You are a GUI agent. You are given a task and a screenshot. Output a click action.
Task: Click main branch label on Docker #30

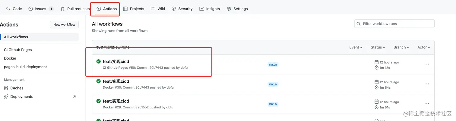[x=273, y=84]
